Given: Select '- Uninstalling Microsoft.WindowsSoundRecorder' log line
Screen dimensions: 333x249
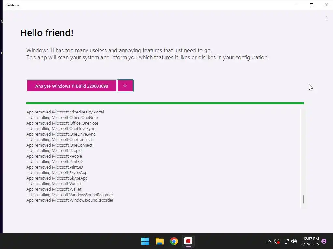Looking at the screenshot, I should click(x=70, y=195).
